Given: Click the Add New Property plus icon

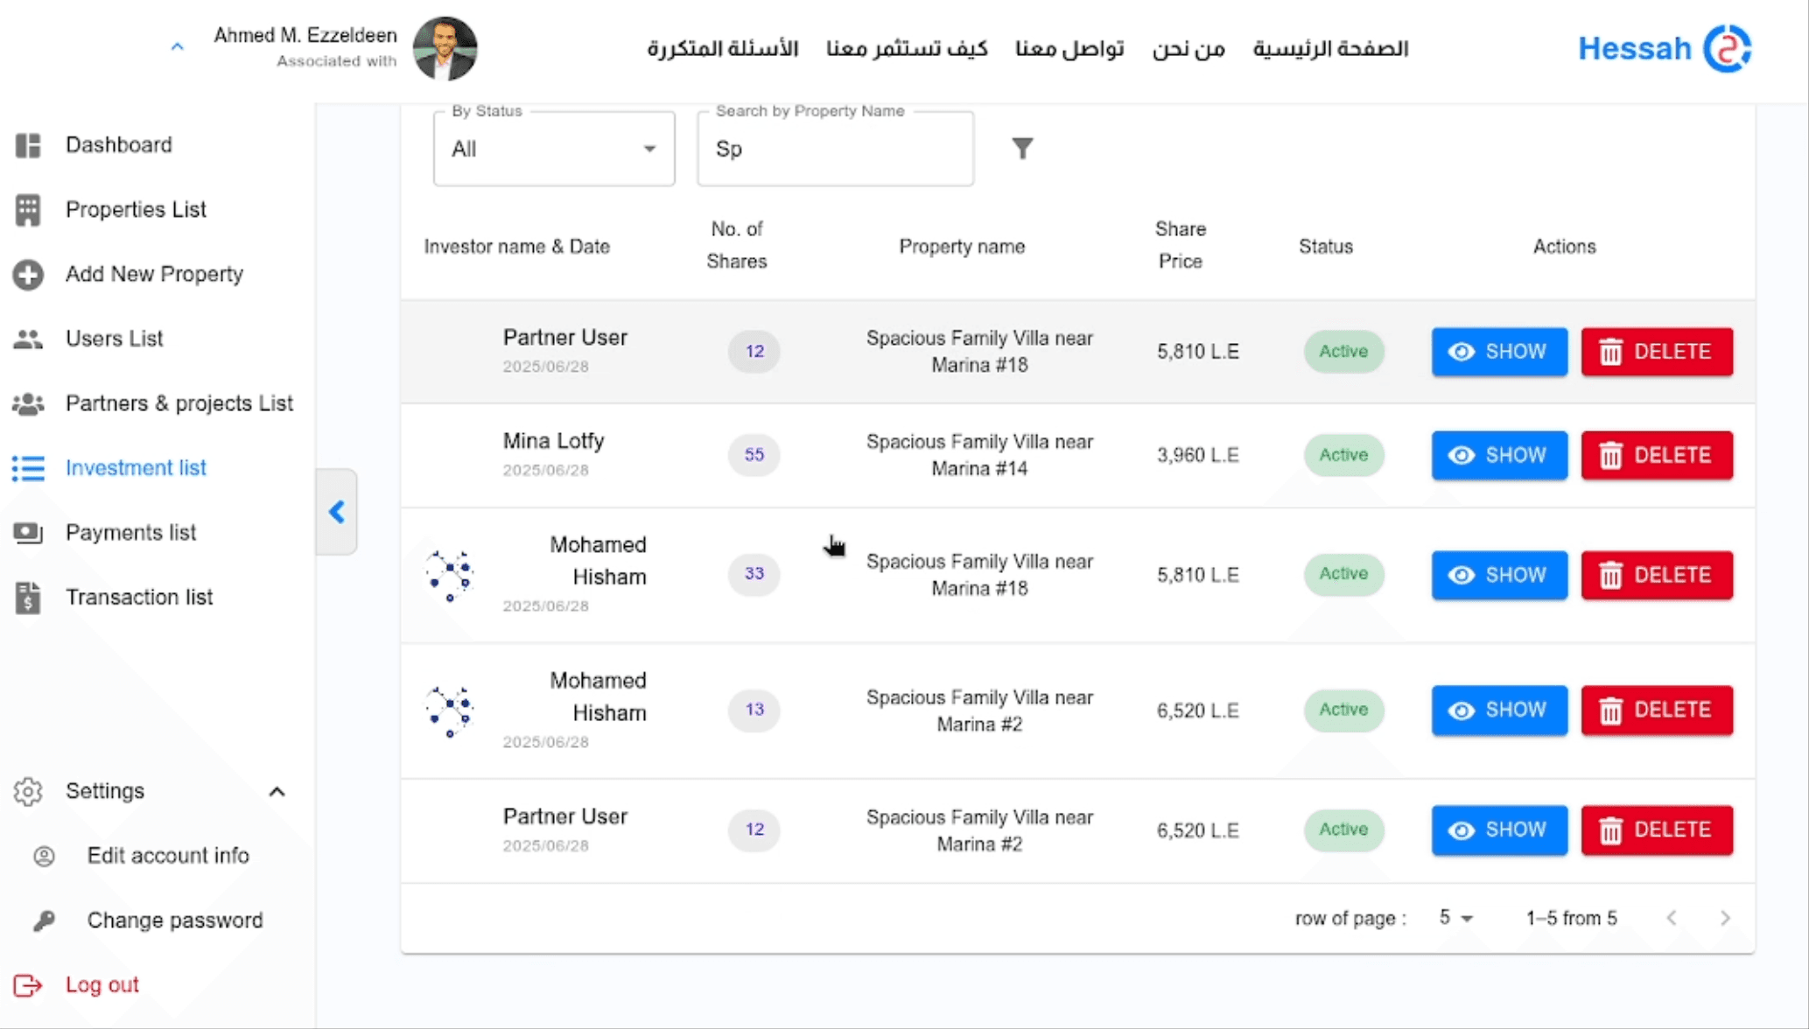Looking at the screenshot, I should 29,274.
